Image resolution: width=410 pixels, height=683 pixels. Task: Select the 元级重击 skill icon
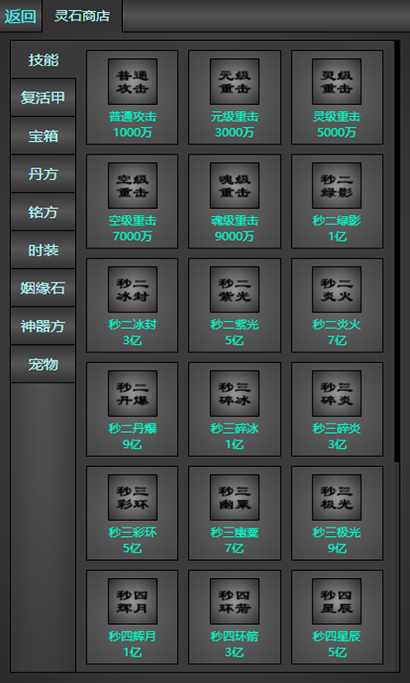coord(234,82)
